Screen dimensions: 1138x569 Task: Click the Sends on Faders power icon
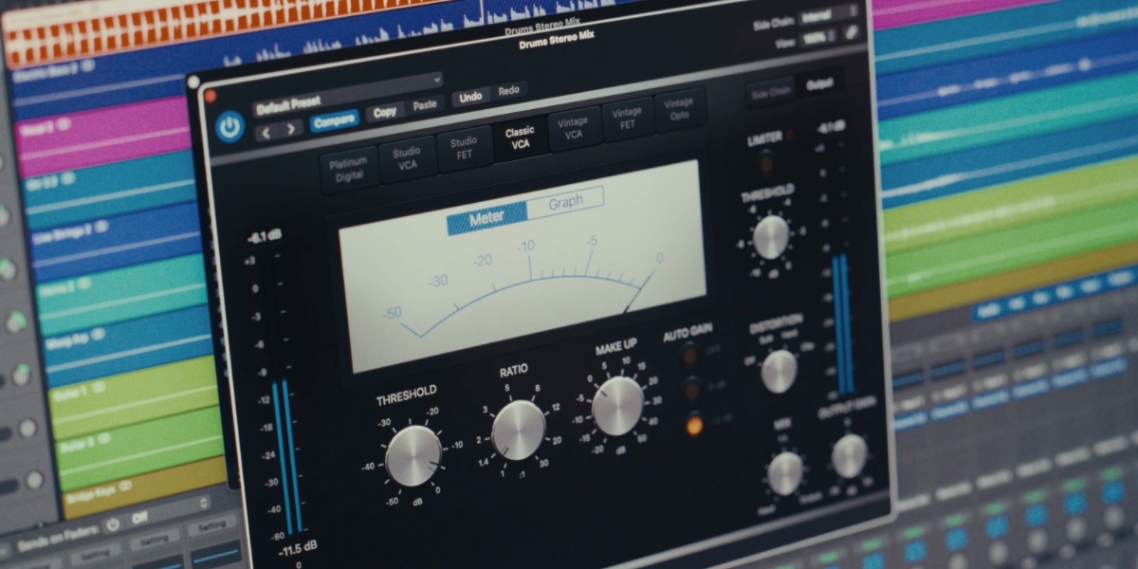114,524
